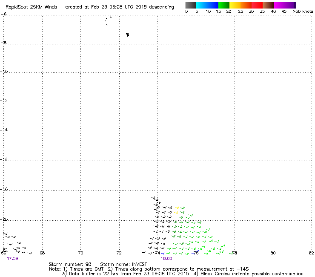315x277 pixels.
Task: Click the green 15-20 knots legend segment
Action: pyautogui.click(x=224, y=5)
